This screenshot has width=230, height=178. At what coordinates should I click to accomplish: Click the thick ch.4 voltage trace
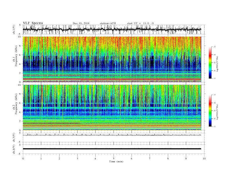point(112,149)
